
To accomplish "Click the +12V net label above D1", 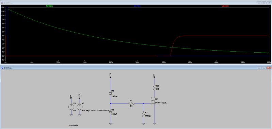I will pyautogui.click(x=111, y=75).
